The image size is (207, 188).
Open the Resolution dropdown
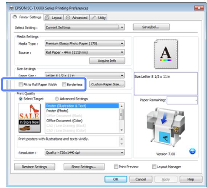pyautogui.click(x=85, y=152)
